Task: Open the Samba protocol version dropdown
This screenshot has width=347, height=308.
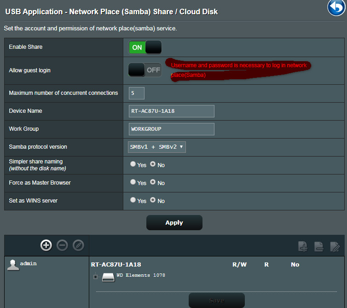Action: [x=157, y=147]
